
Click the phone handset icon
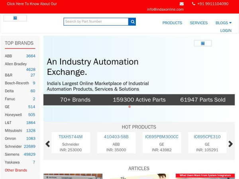[x=194, y=4]
